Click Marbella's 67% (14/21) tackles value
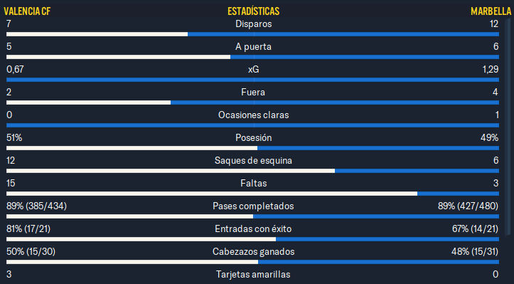 pyautogui.click(x=475, y=229)
